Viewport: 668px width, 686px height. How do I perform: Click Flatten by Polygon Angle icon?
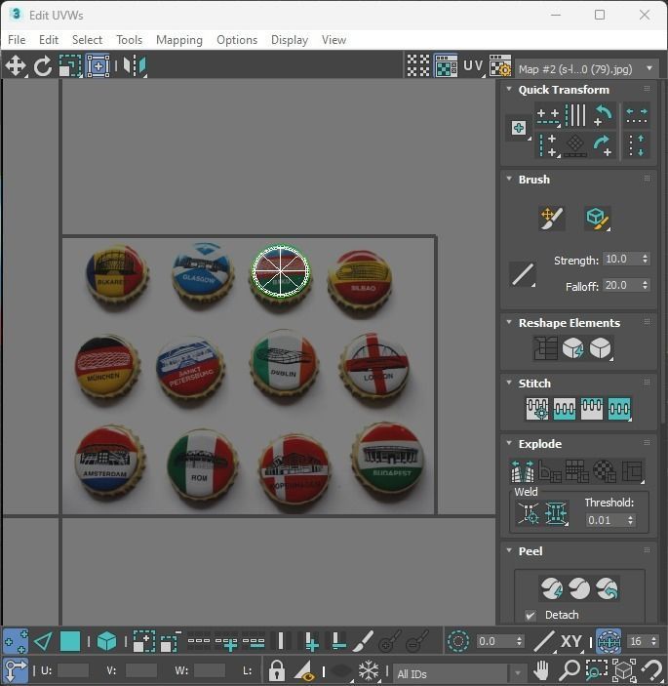550,470
